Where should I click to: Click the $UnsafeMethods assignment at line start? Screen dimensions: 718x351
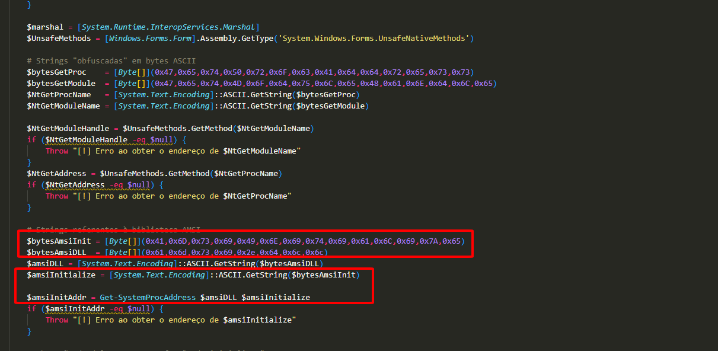59,39
